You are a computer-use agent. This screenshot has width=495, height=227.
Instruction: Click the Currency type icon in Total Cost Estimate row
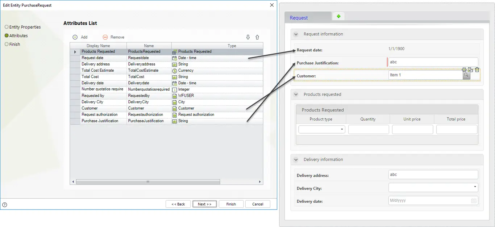(x=174, y=71)
